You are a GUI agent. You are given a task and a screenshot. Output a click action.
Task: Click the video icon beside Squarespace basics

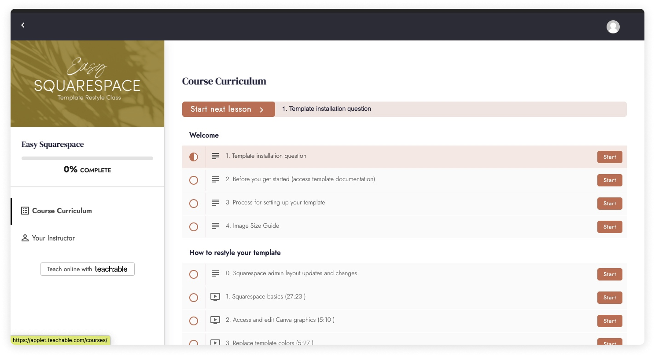tap(215, 296)
